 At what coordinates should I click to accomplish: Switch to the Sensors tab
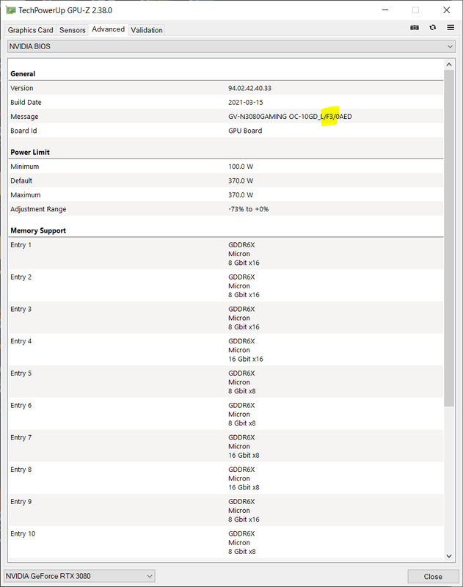point(72,30)
